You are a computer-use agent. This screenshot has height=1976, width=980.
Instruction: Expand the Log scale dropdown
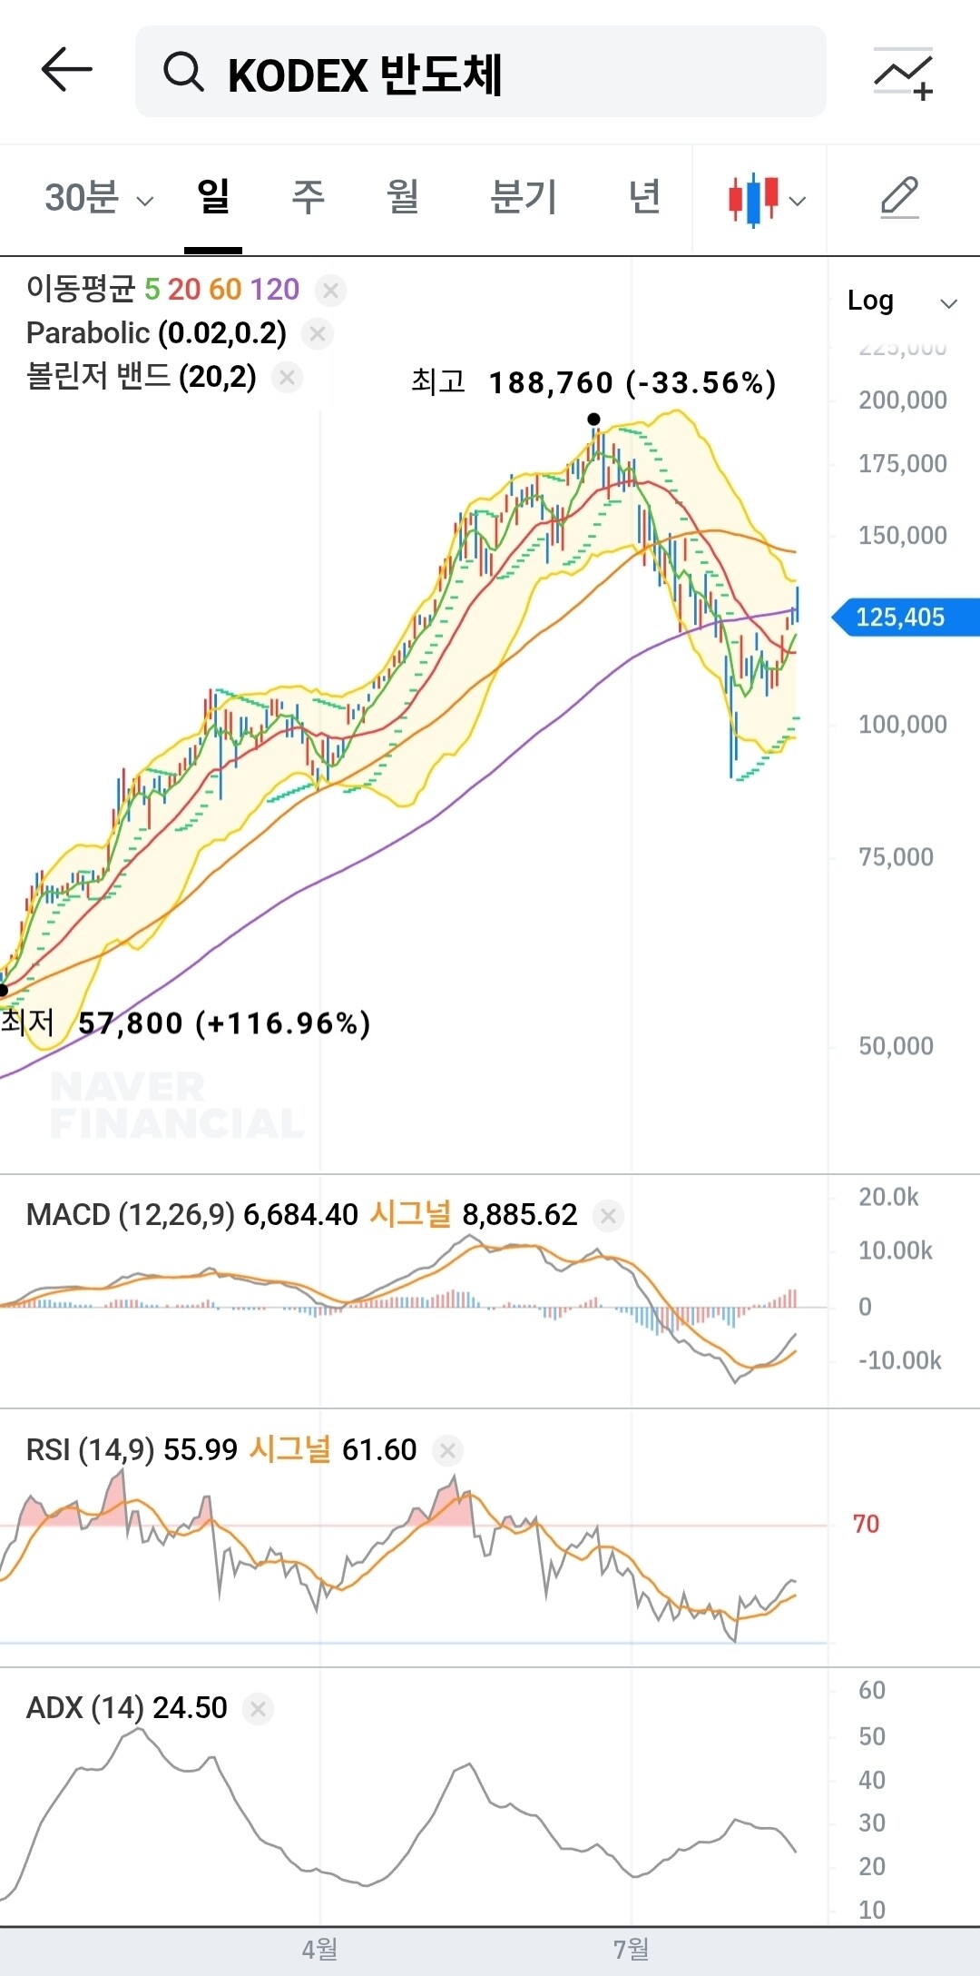click(x=901, y=301)
